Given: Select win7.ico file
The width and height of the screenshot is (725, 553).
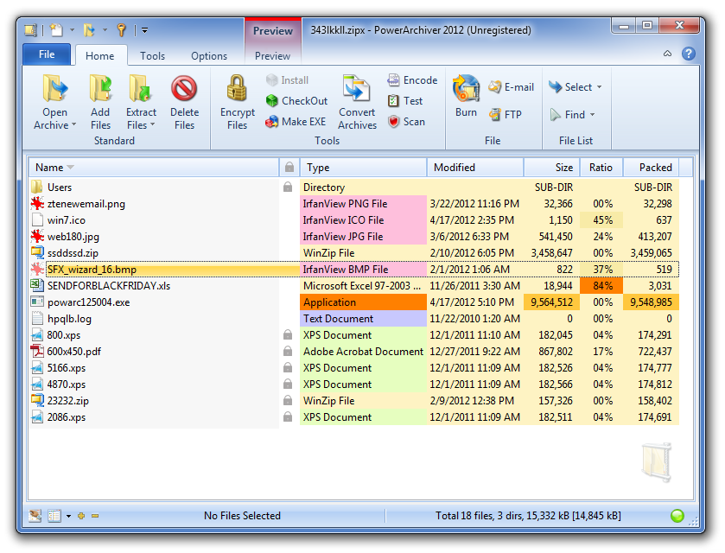Looking at the screenshot, I should click(x=353, y=220).
